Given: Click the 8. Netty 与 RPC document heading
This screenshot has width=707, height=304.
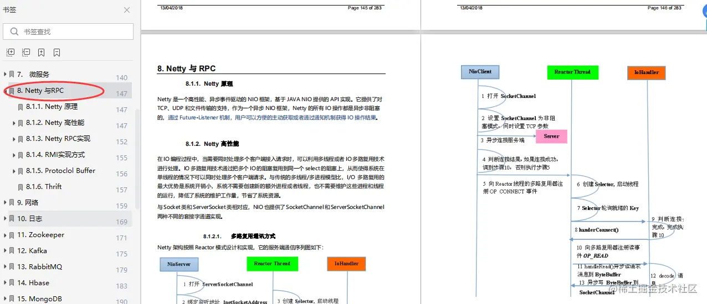Looking at the screenshot, I should pos(186,69).
